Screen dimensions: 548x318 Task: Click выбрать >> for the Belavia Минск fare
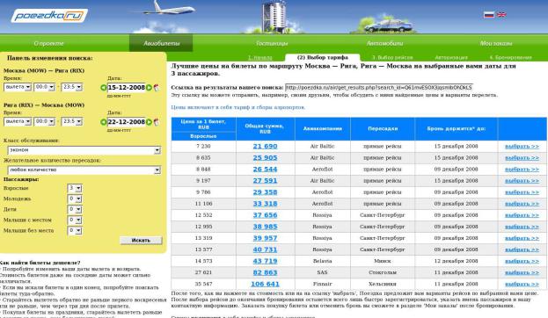pos(522,261)
